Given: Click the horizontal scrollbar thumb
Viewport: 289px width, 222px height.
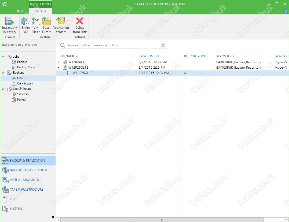Looking at the screenshot, I should tap(162, 220).
